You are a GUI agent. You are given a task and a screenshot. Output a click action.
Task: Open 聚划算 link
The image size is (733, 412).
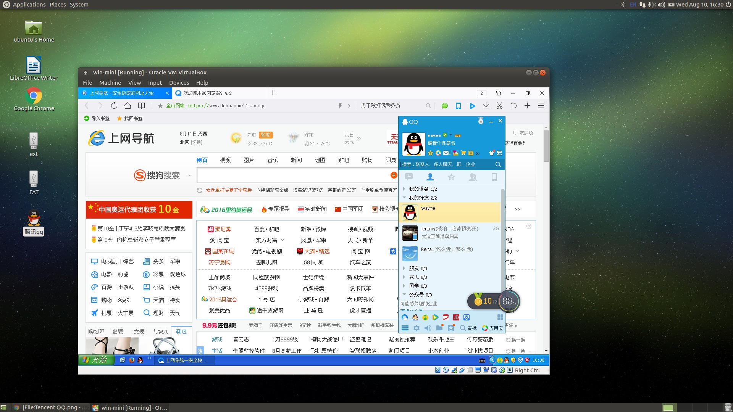pos(220,229)
